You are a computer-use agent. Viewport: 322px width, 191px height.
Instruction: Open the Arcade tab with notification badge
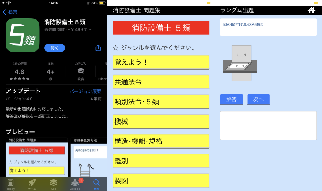click(x=75, y=184)
